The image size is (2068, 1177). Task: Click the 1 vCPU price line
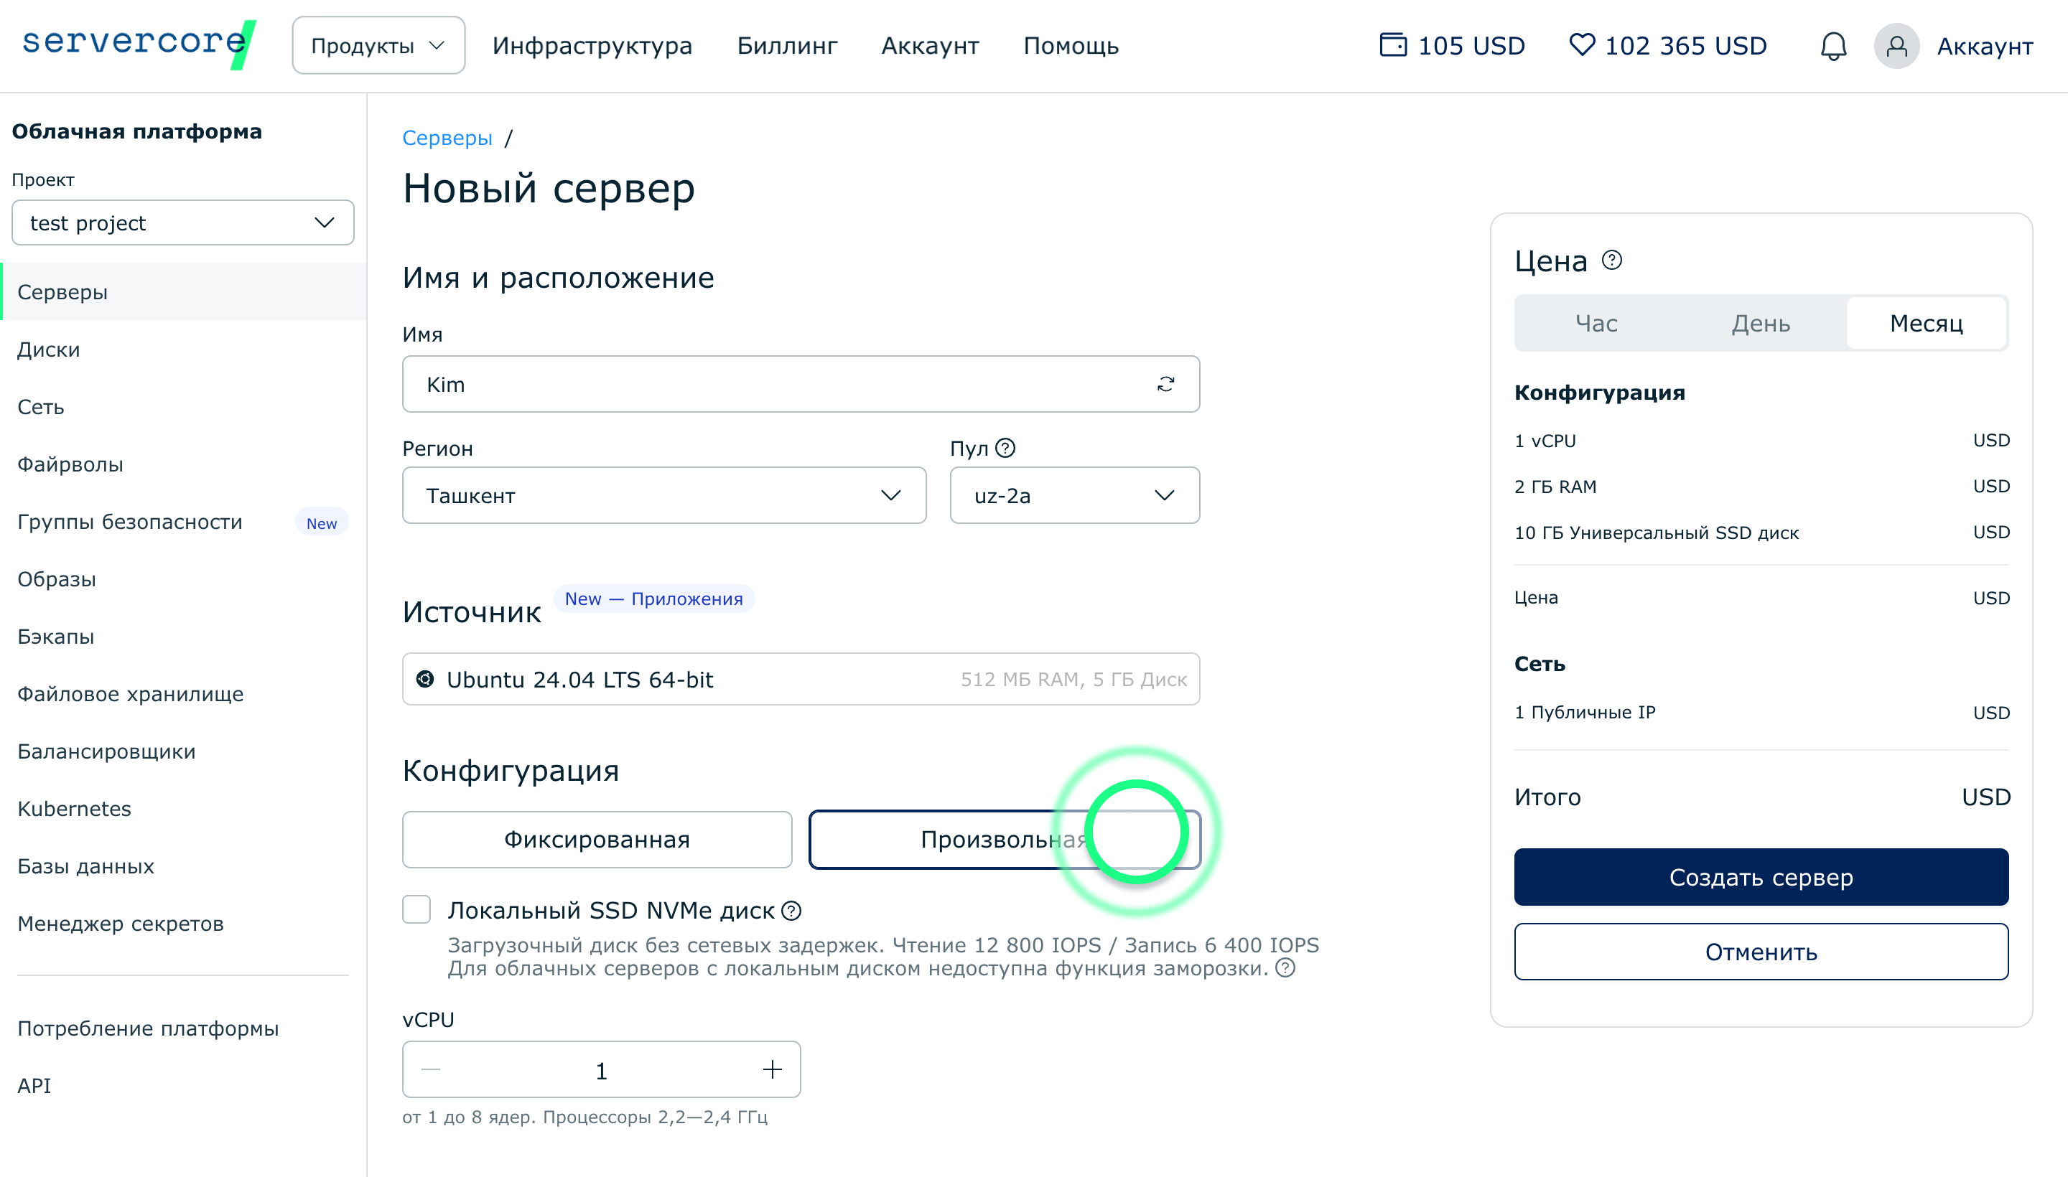tap(1761, 441)
